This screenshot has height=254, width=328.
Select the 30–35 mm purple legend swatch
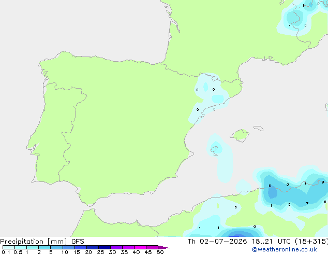tap(116, 247)
